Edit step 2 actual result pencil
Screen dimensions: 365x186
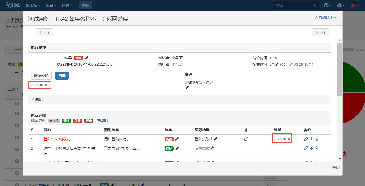(x=212, y=148)
